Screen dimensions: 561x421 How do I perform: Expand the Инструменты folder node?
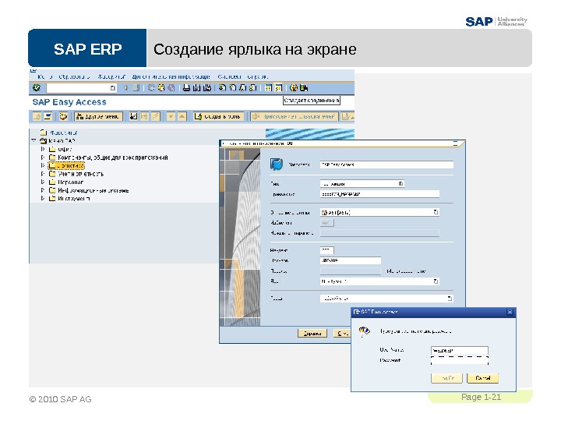(43, 198)
